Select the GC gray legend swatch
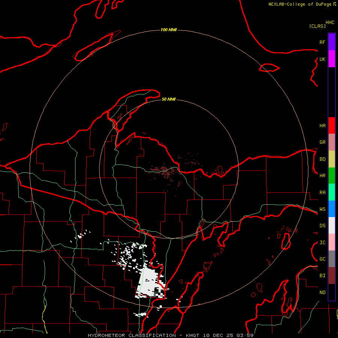Image resolution: width=338 pixels, height=338 pixels. (332, 259)
